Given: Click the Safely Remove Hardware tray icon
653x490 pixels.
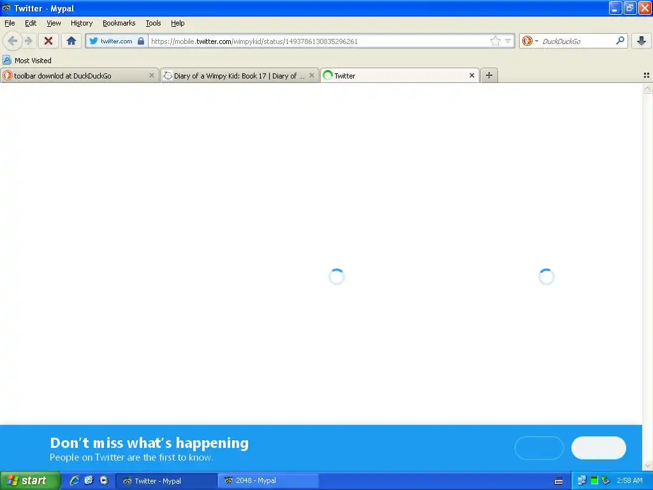Looking at the screenshot, I should click(x=606, y=480).
